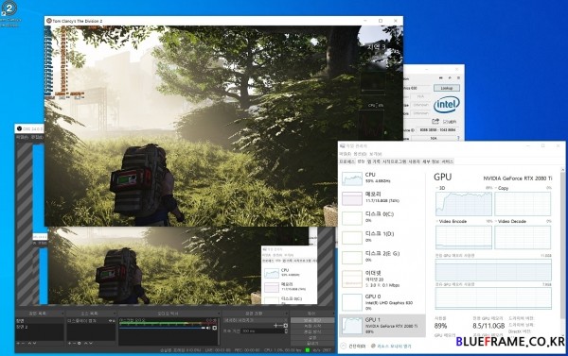Move source down with arrow in OBS sources panel
Screen dimensions: 568x356
91,343
